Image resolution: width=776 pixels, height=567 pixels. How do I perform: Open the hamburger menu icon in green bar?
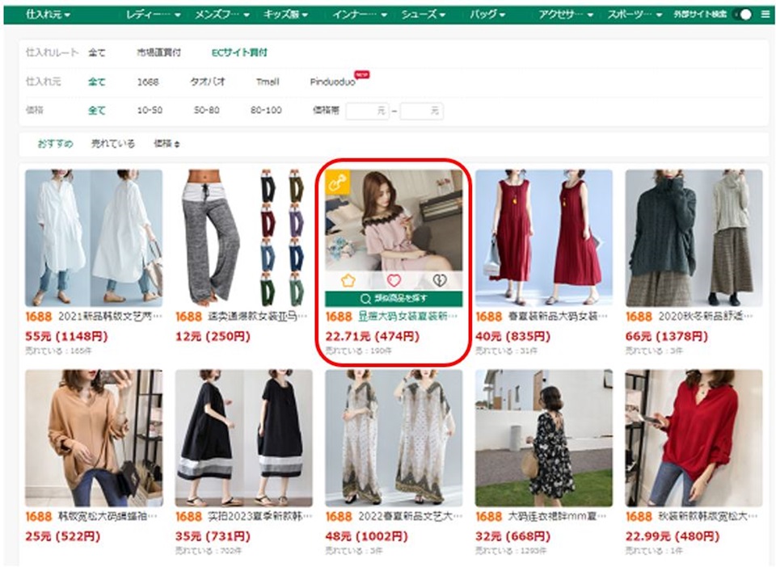pyautogui.click(x=765, y=15)
